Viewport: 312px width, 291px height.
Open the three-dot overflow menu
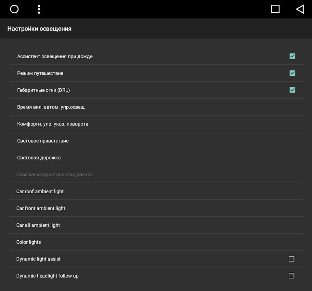coord(39,9)
